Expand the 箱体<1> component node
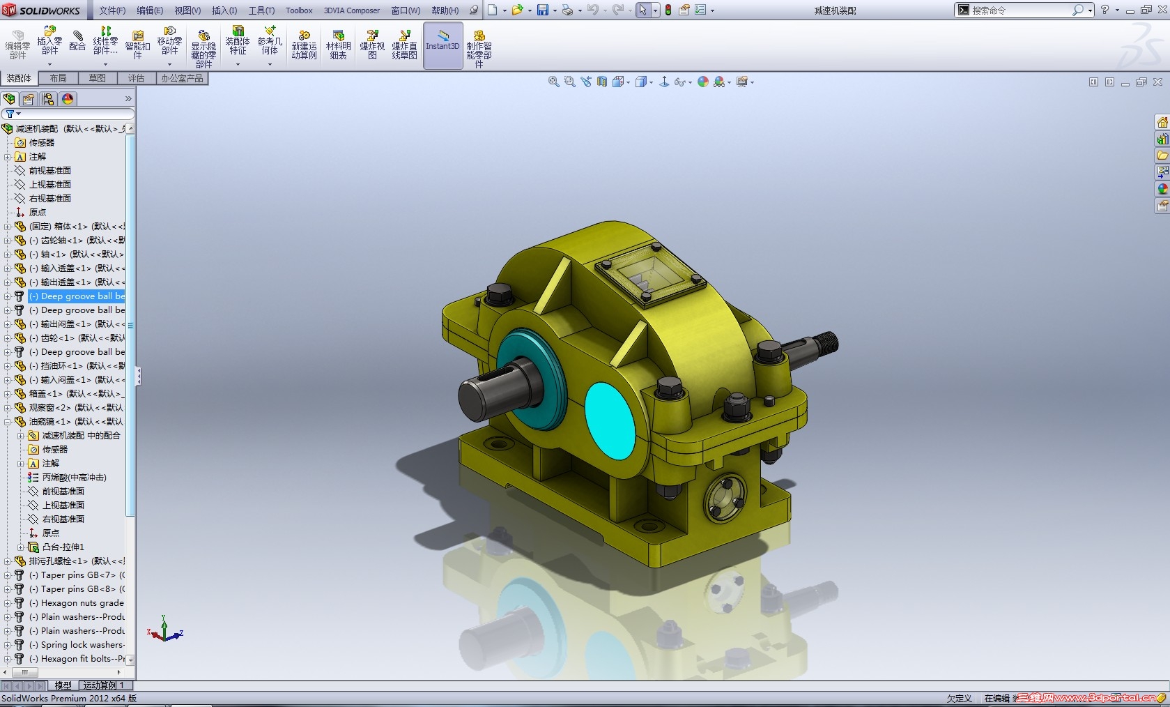Screen dimensions: 1170x707 (8, 227)
